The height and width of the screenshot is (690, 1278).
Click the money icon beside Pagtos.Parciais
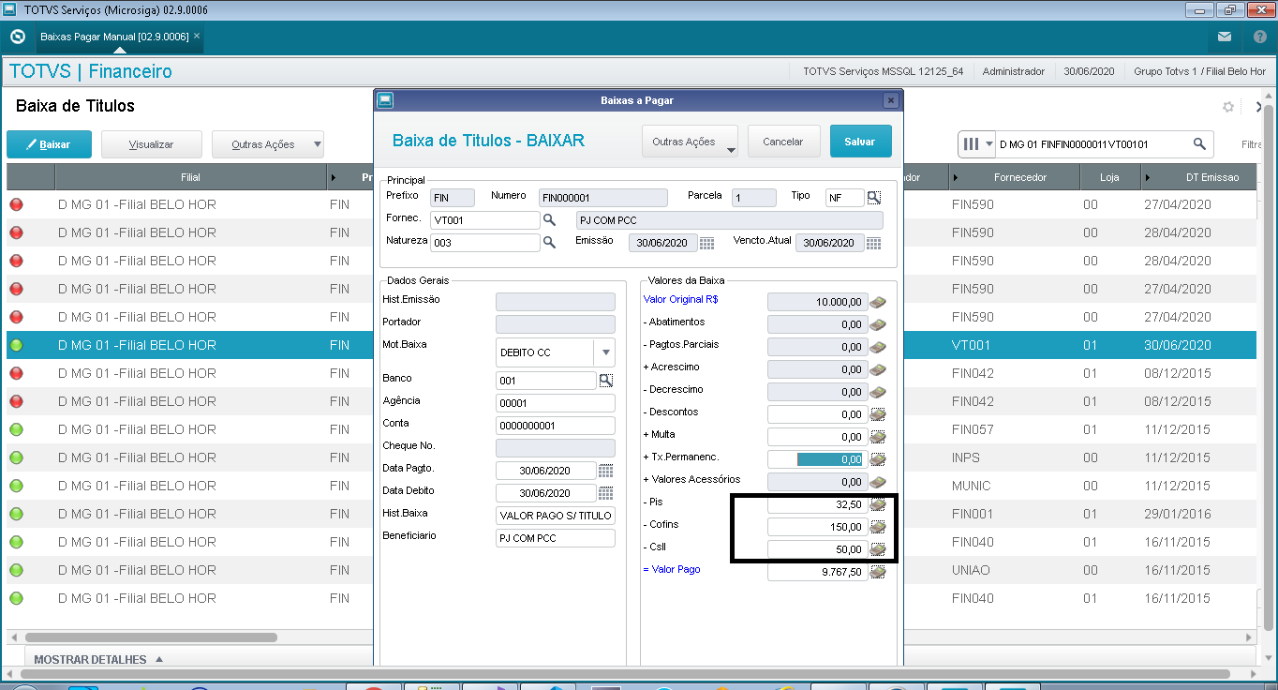[877, 347]
